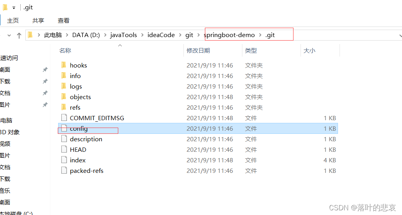Click the .git breadcrumb segment
402x215 pixels.
click(270, 35)
